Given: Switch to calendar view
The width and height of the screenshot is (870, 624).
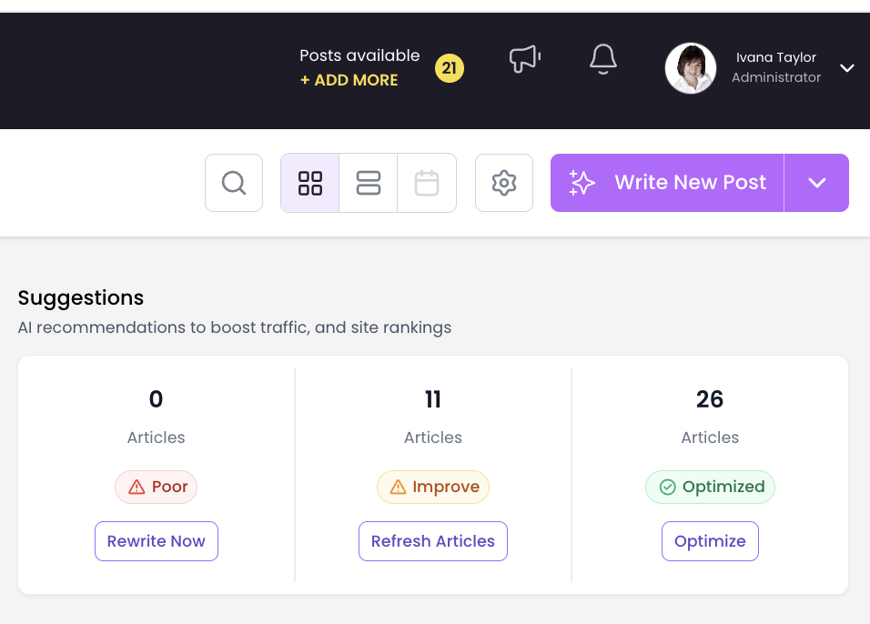Looking at the screenshot, I should tap(427, 183).
